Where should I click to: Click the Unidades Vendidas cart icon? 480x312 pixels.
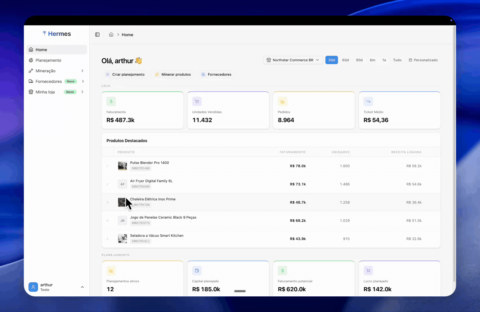(197, 101)
